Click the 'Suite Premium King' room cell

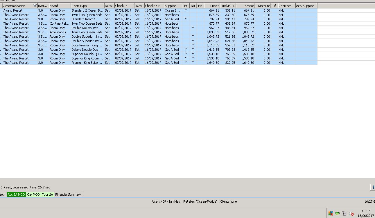87,45
